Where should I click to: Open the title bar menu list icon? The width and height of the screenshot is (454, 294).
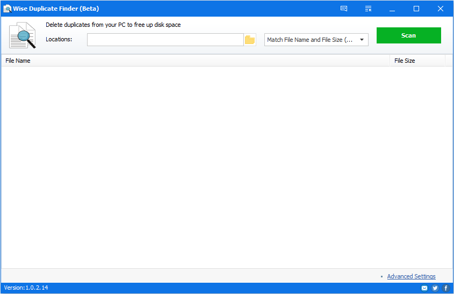click(x=368, y=9)
